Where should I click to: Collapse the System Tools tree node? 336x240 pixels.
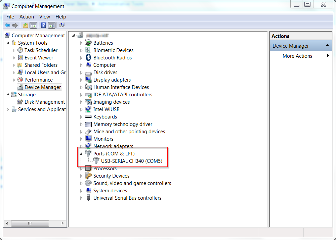pyautogui.click(x=8, y=43)
